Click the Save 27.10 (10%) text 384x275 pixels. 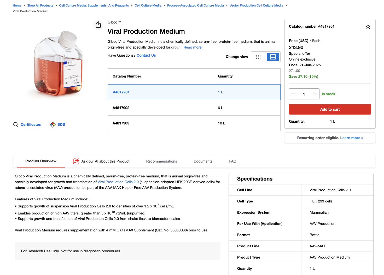304,76
